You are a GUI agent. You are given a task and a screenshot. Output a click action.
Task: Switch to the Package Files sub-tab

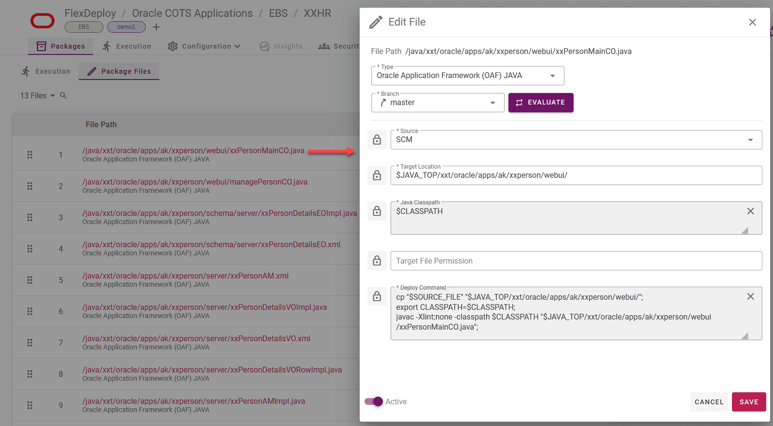pyautogui.click(x=119, y=71)
